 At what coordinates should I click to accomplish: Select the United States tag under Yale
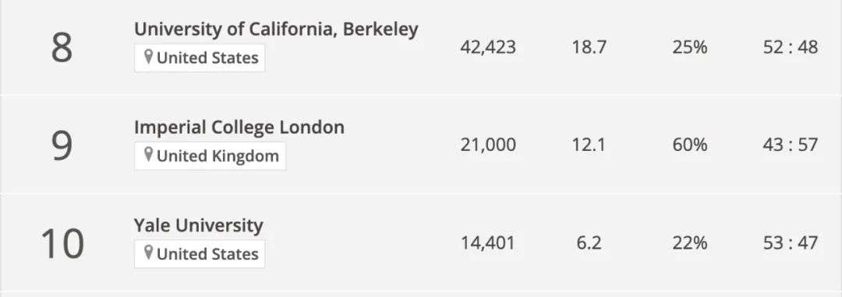[x=200, y=253]
